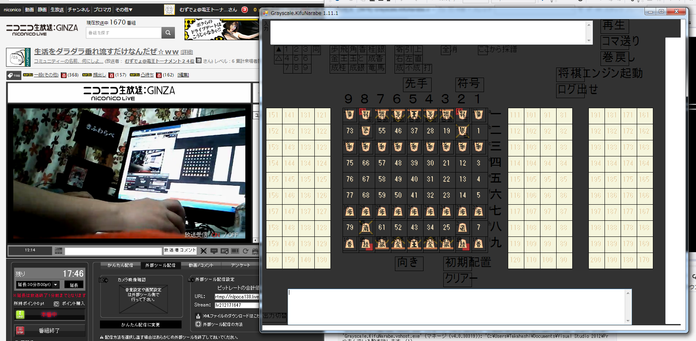Click the 放送者コメント button
The image size is (696, 341).
[180, 251]
